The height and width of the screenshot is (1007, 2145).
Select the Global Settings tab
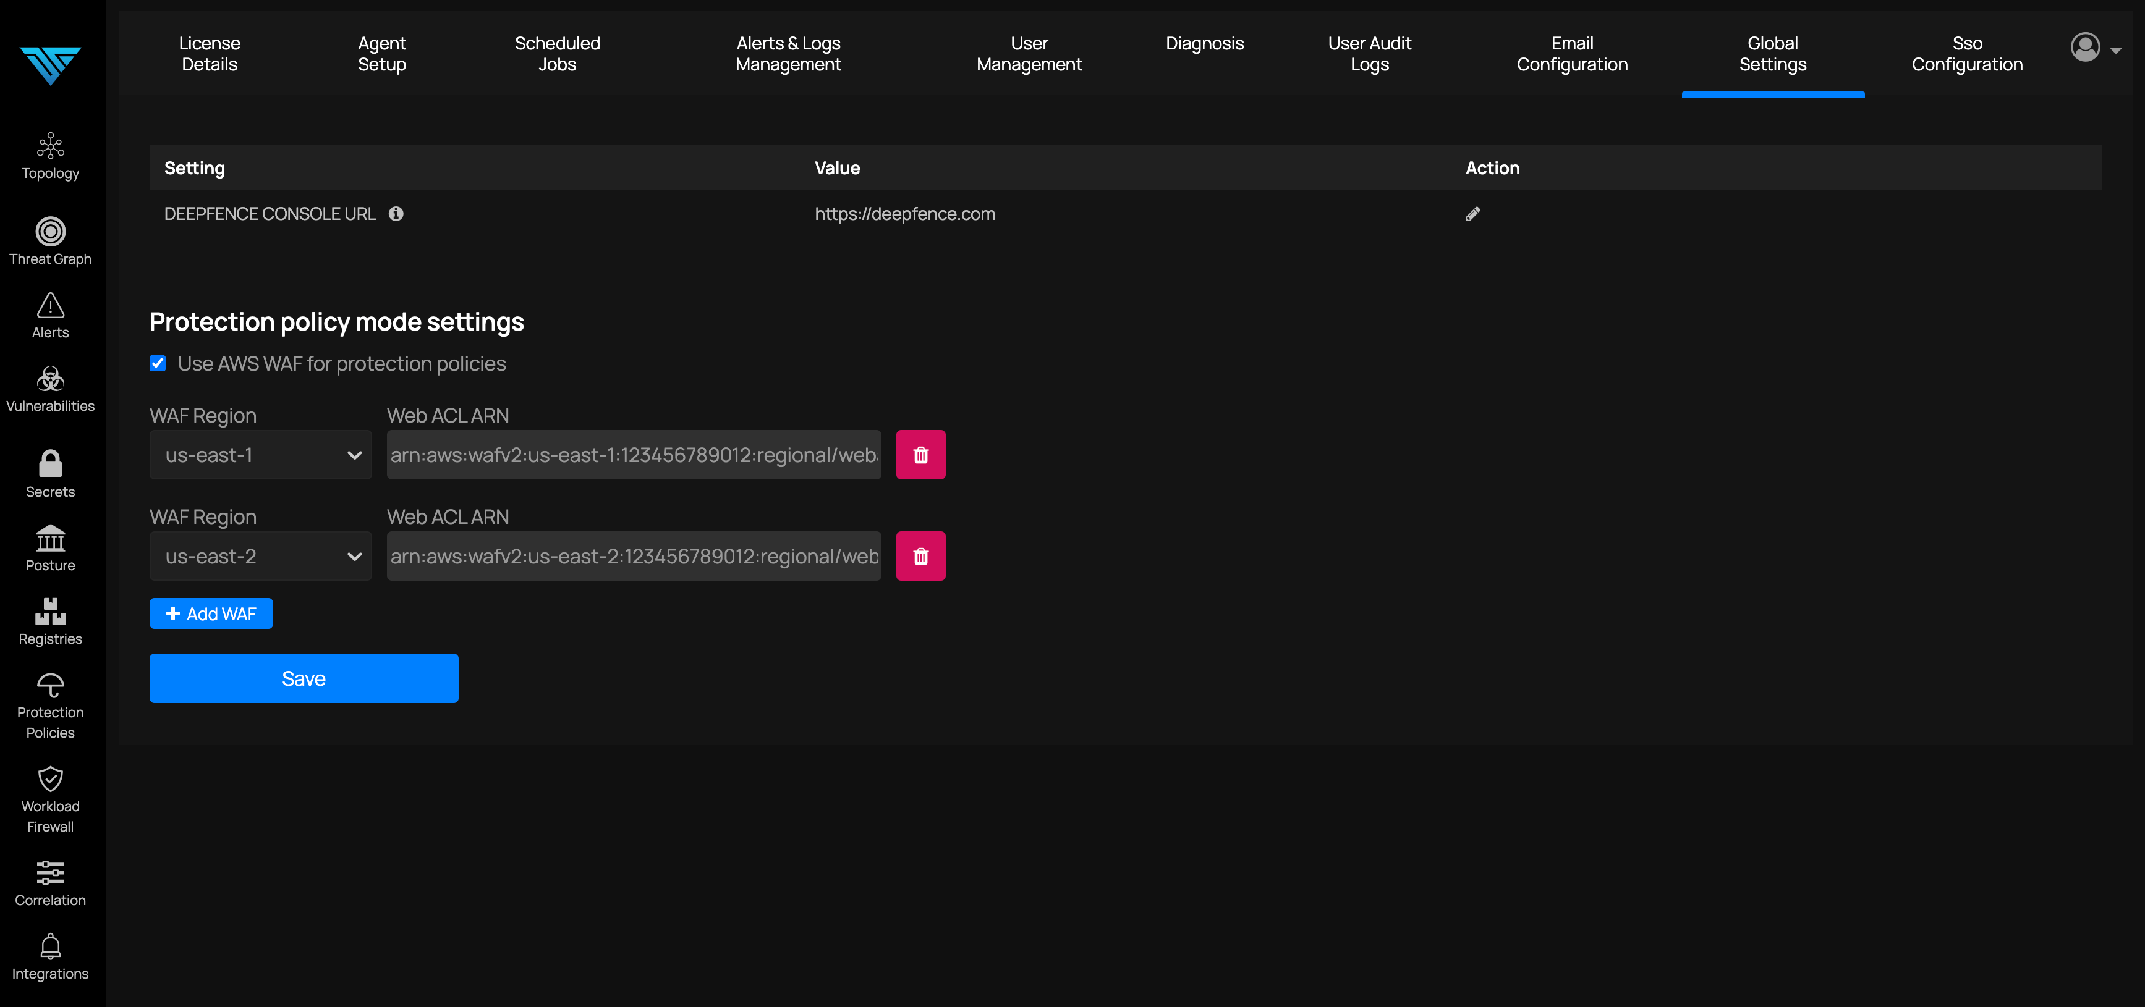click(x=1772, y=53)
